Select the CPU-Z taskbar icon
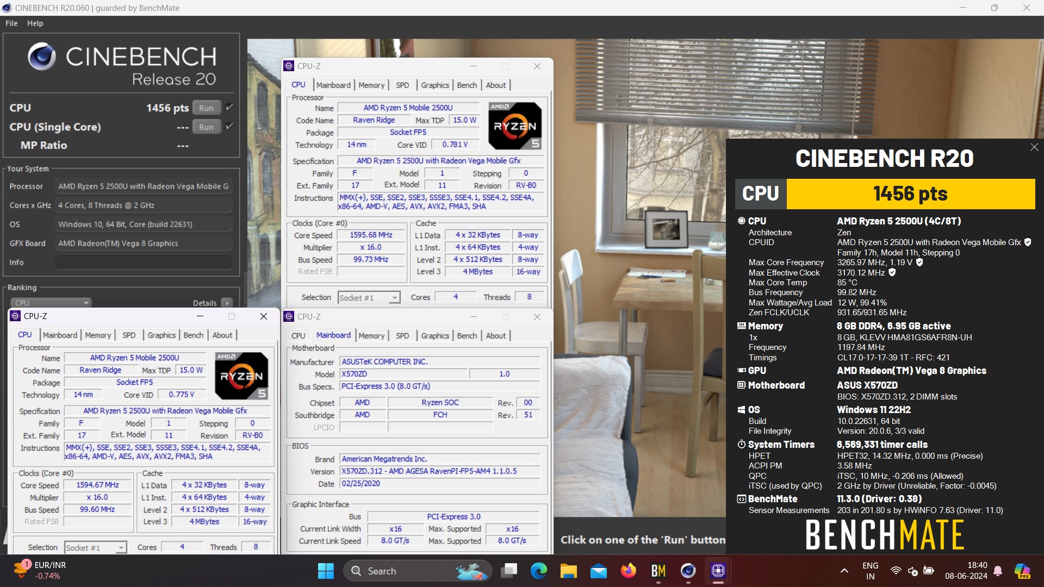Image resolution: width=1044 pixels, height=587 pixels. [718, 571]
